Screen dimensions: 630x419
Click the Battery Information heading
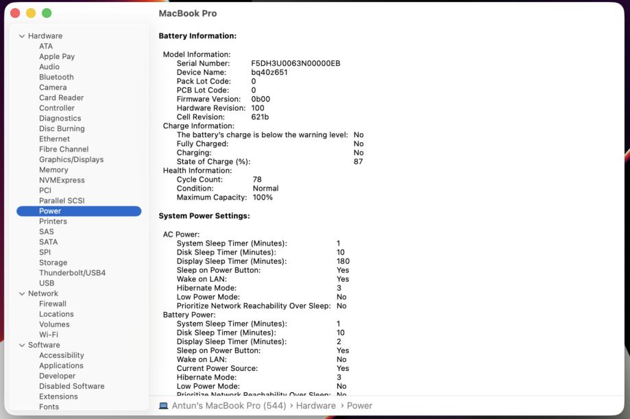tap(197, 36)
